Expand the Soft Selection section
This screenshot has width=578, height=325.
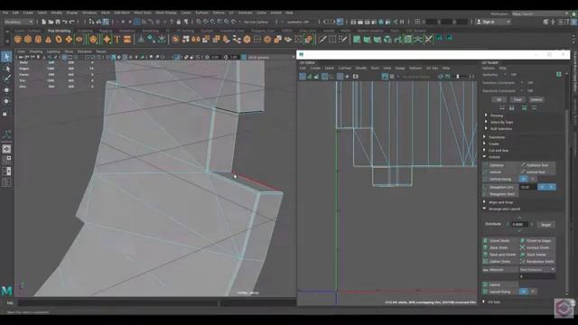tap(486, 128)
